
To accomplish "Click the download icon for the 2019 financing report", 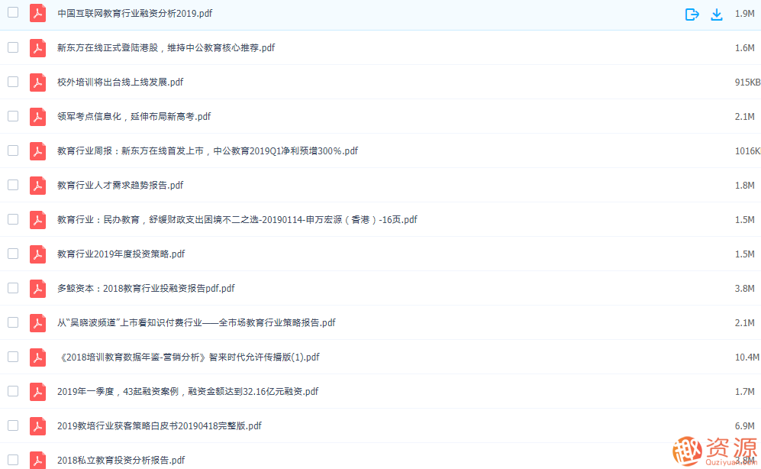I will tap(717, 13).
